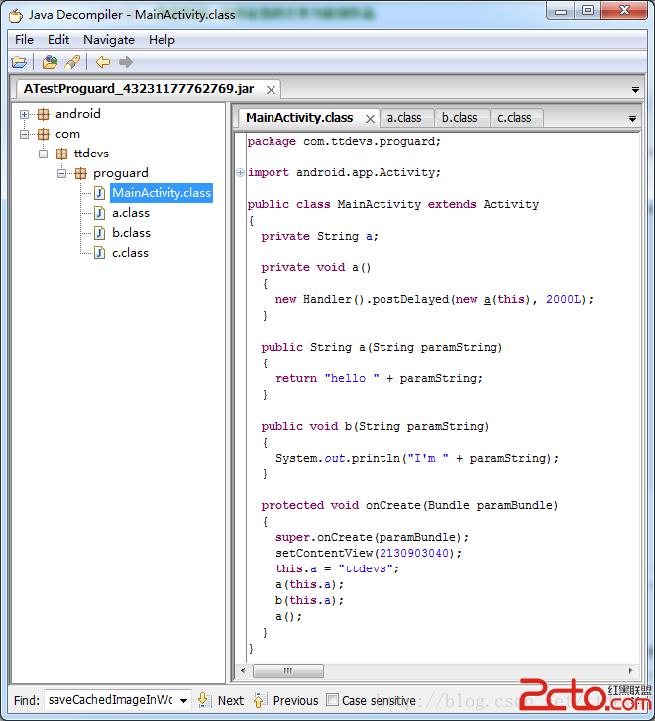
Task: Toggle the Case sensitive checkbox
Action: 332,700
